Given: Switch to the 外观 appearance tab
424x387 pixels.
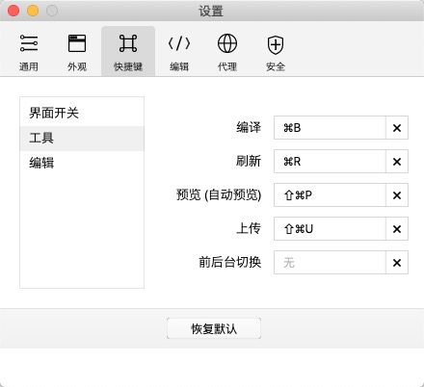Looking at the screenshot, I should click(x=77, y=51).
